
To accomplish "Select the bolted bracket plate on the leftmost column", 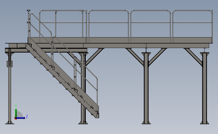I will [10, 64].
